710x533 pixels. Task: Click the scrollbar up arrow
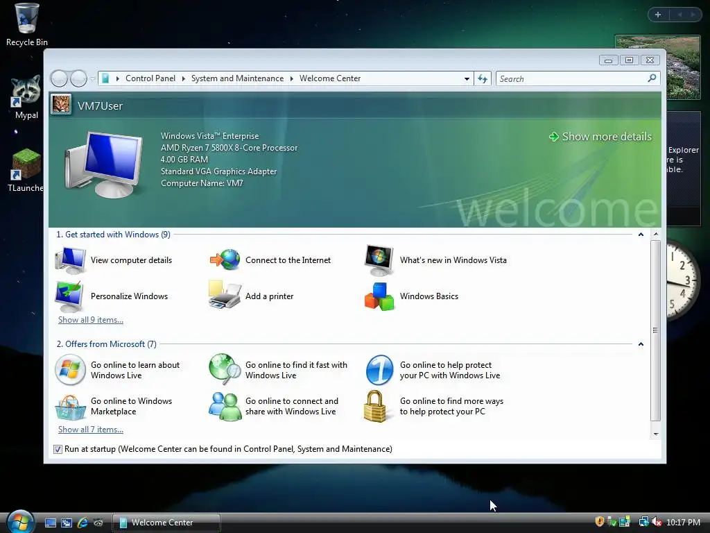coord(656,235)
